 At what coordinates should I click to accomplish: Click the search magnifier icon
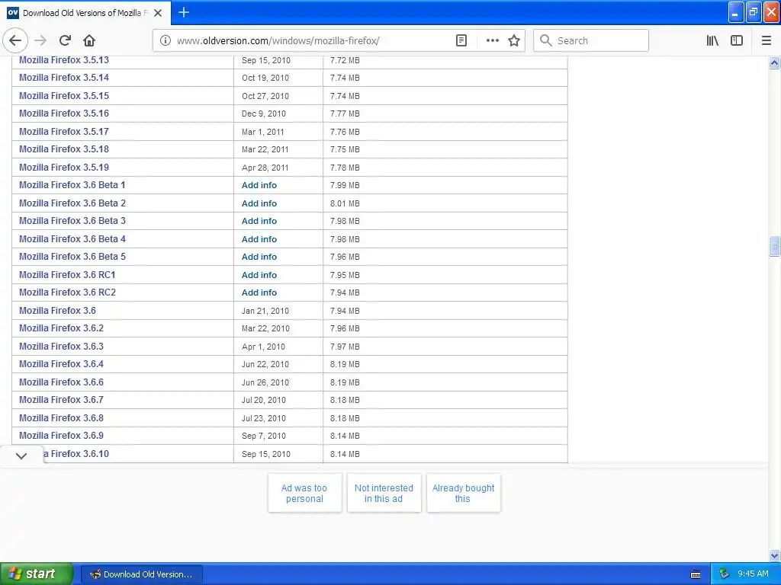coord(546,41)
